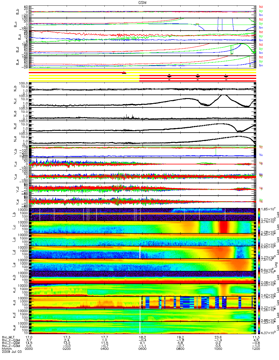Screen dimensions: 279x360
Task: Click the MLT value 23.6
Action: 218,337
